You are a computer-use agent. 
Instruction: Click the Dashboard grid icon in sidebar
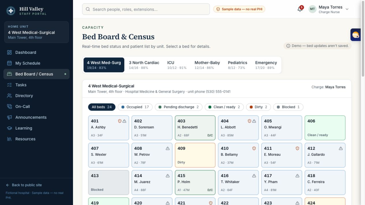(x=10, y=52)
